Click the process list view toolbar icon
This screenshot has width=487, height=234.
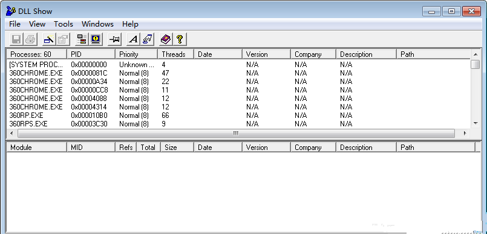pyautogui.click(x=82, y=39)
